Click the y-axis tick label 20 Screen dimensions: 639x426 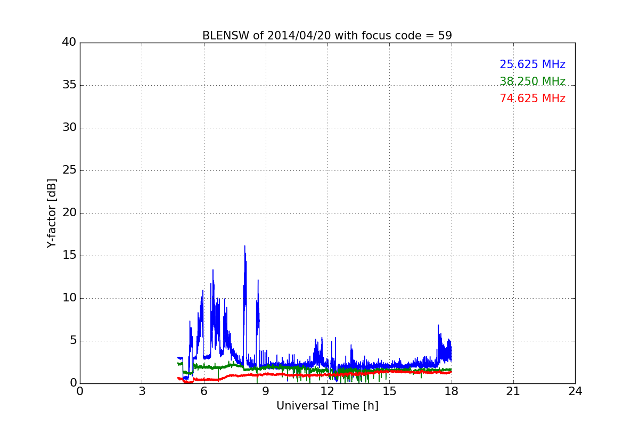click(69, 213)
